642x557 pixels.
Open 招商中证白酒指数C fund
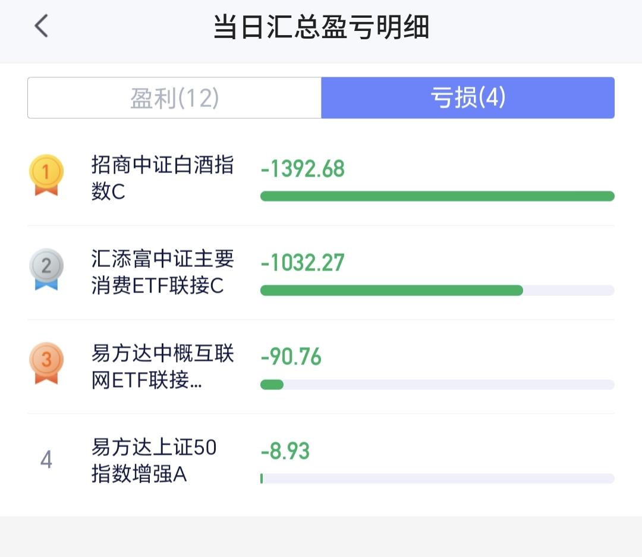(x=162, y=178)
